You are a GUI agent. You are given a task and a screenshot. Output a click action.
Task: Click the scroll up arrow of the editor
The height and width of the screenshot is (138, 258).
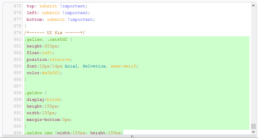click(253, 6)
